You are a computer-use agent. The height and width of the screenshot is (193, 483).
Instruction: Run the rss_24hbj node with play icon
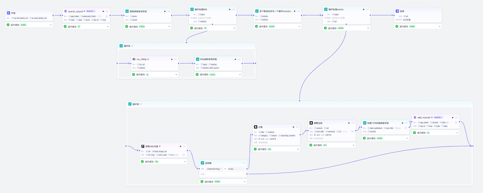click(x=172, y=59)
